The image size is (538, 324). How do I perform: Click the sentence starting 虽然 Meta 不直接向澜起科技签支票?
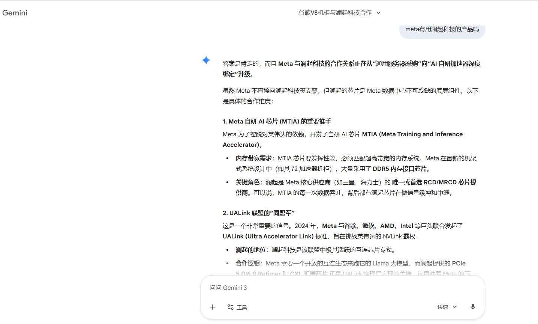point(351,96)
